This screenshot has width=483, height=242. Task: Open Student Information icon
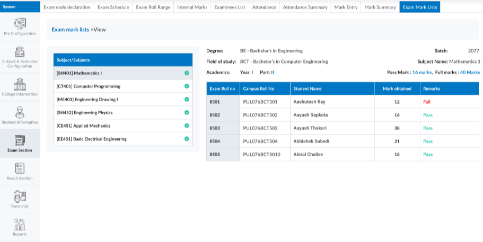[x=20, y=112]
